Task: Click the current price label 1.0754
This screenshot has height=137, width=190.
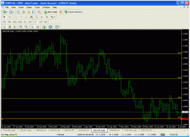Action: (x=185, y=112)
